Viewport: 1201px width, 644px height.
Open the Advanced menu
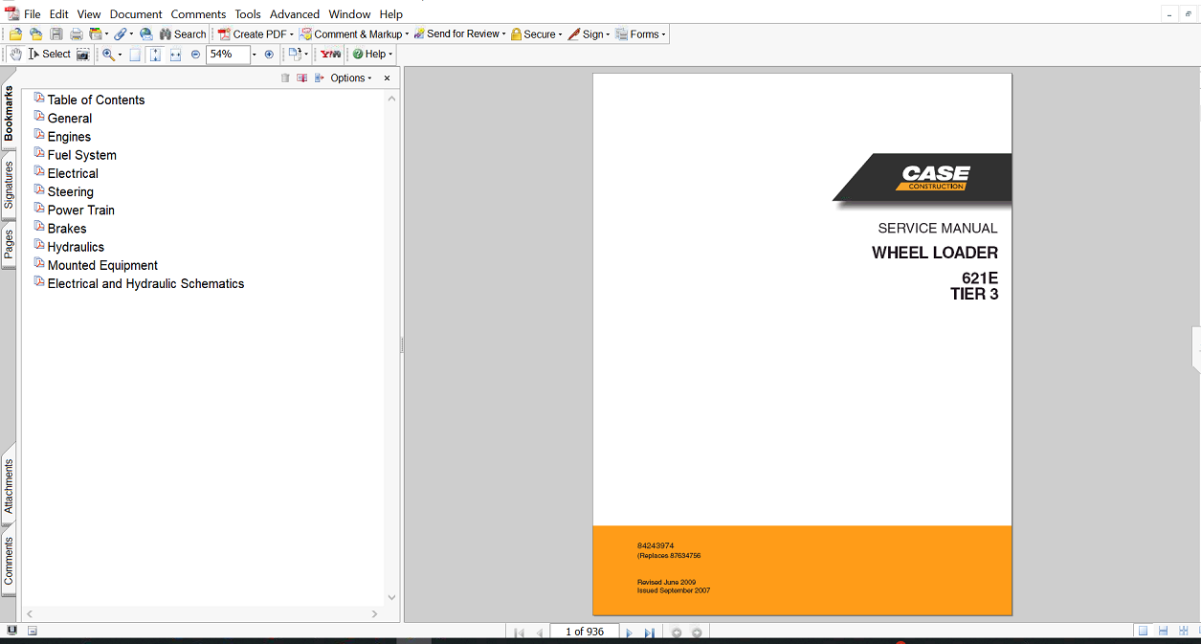pos(294,14)
